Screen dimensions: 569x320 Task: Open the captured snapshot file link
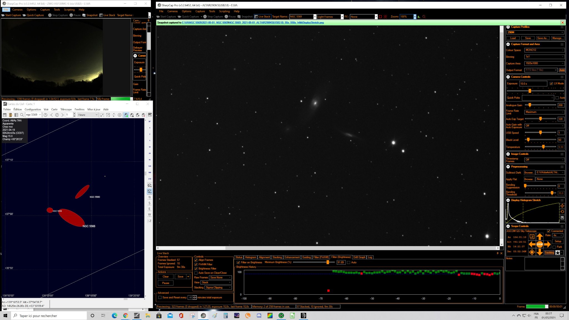[x=253, y=22]
